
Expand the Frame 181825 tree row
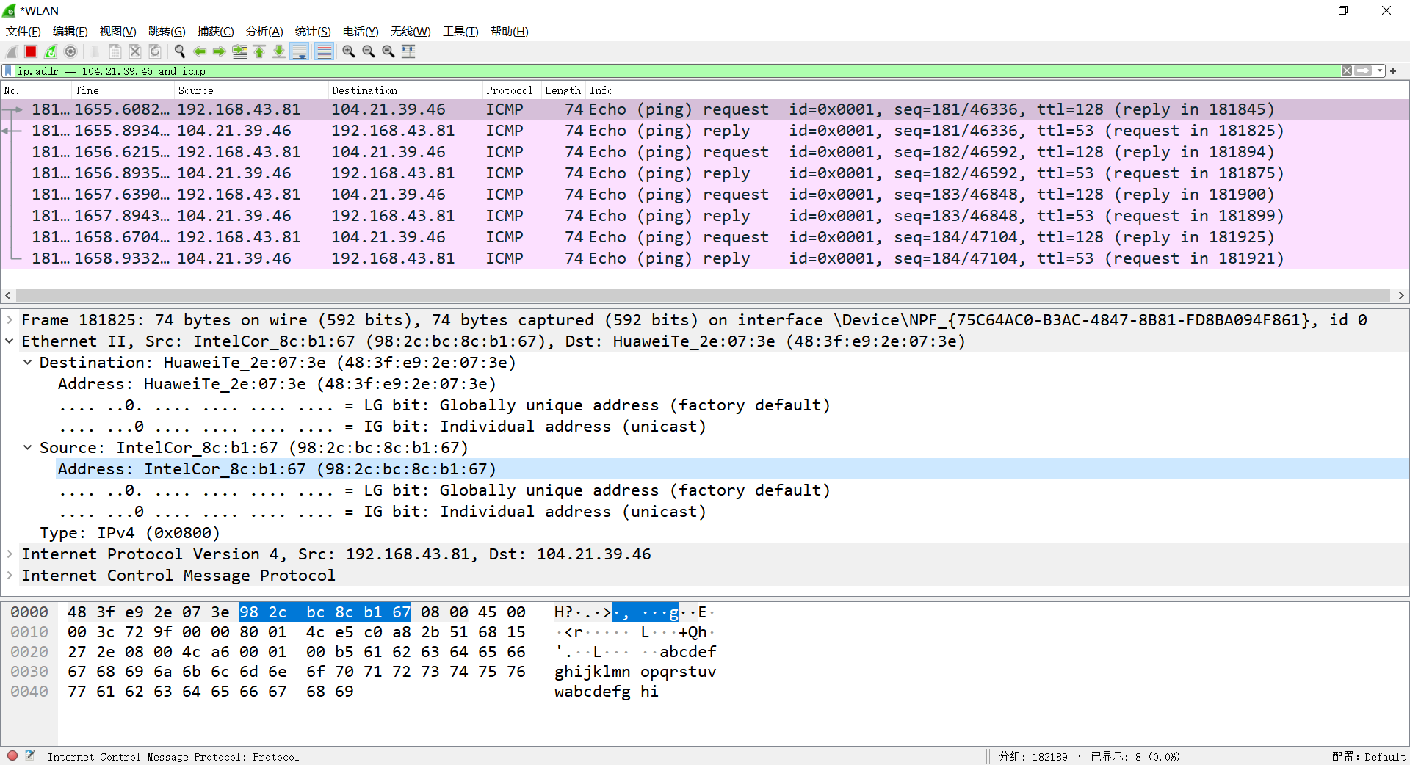click(10, 320)
